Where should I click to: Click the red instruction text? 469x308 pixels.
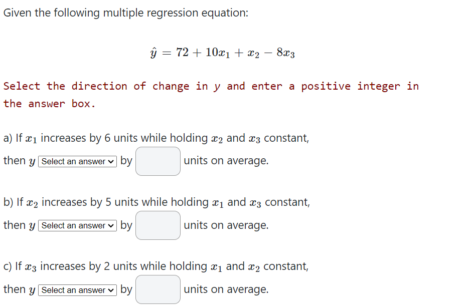(x=211, y=95)
